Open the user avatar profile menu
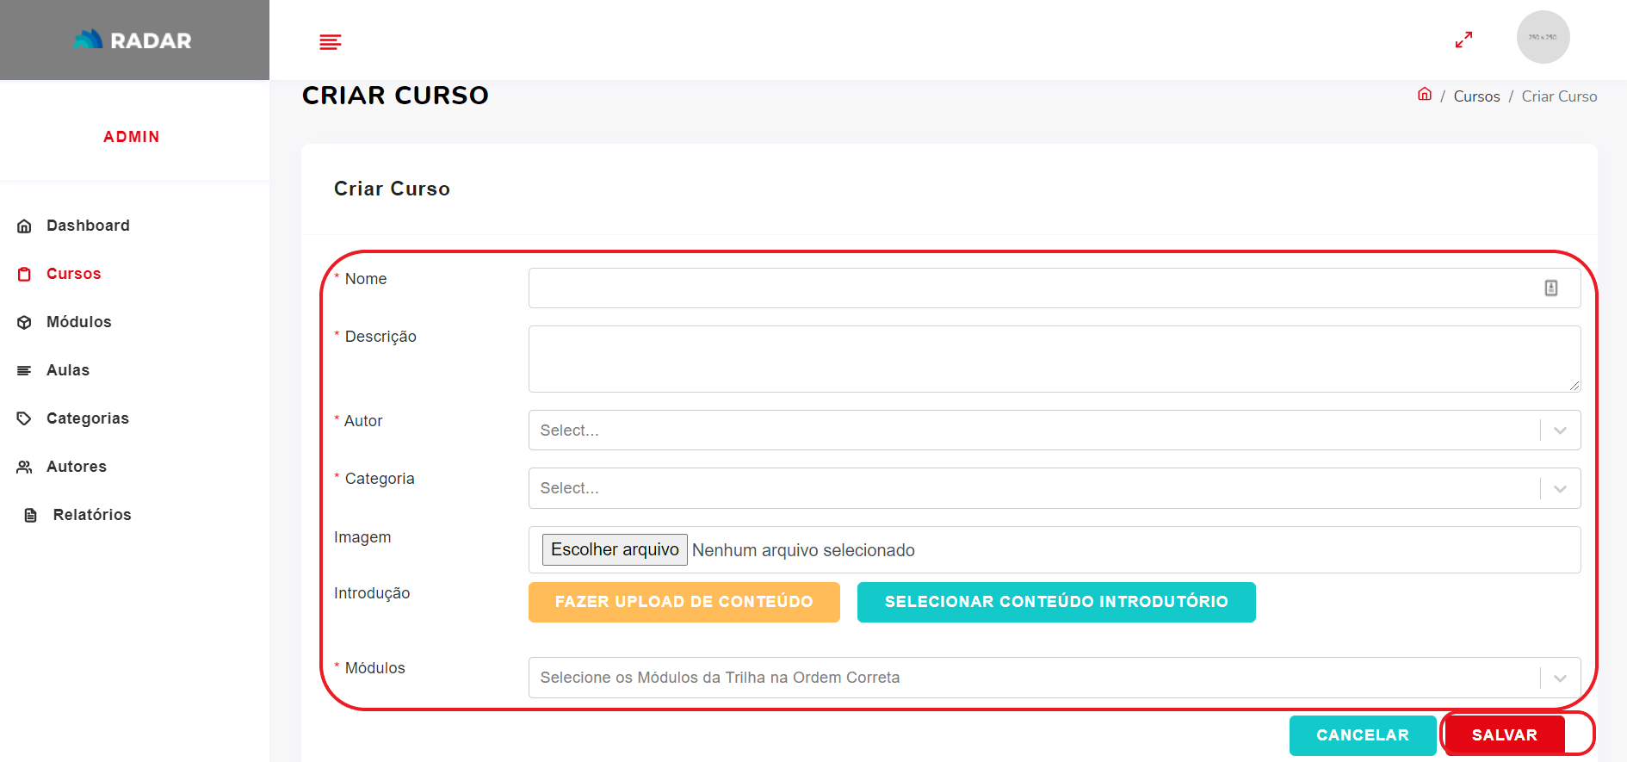Image resolution: width=1627 pixels, height=762 pixels. click(x=1543, y=37)
